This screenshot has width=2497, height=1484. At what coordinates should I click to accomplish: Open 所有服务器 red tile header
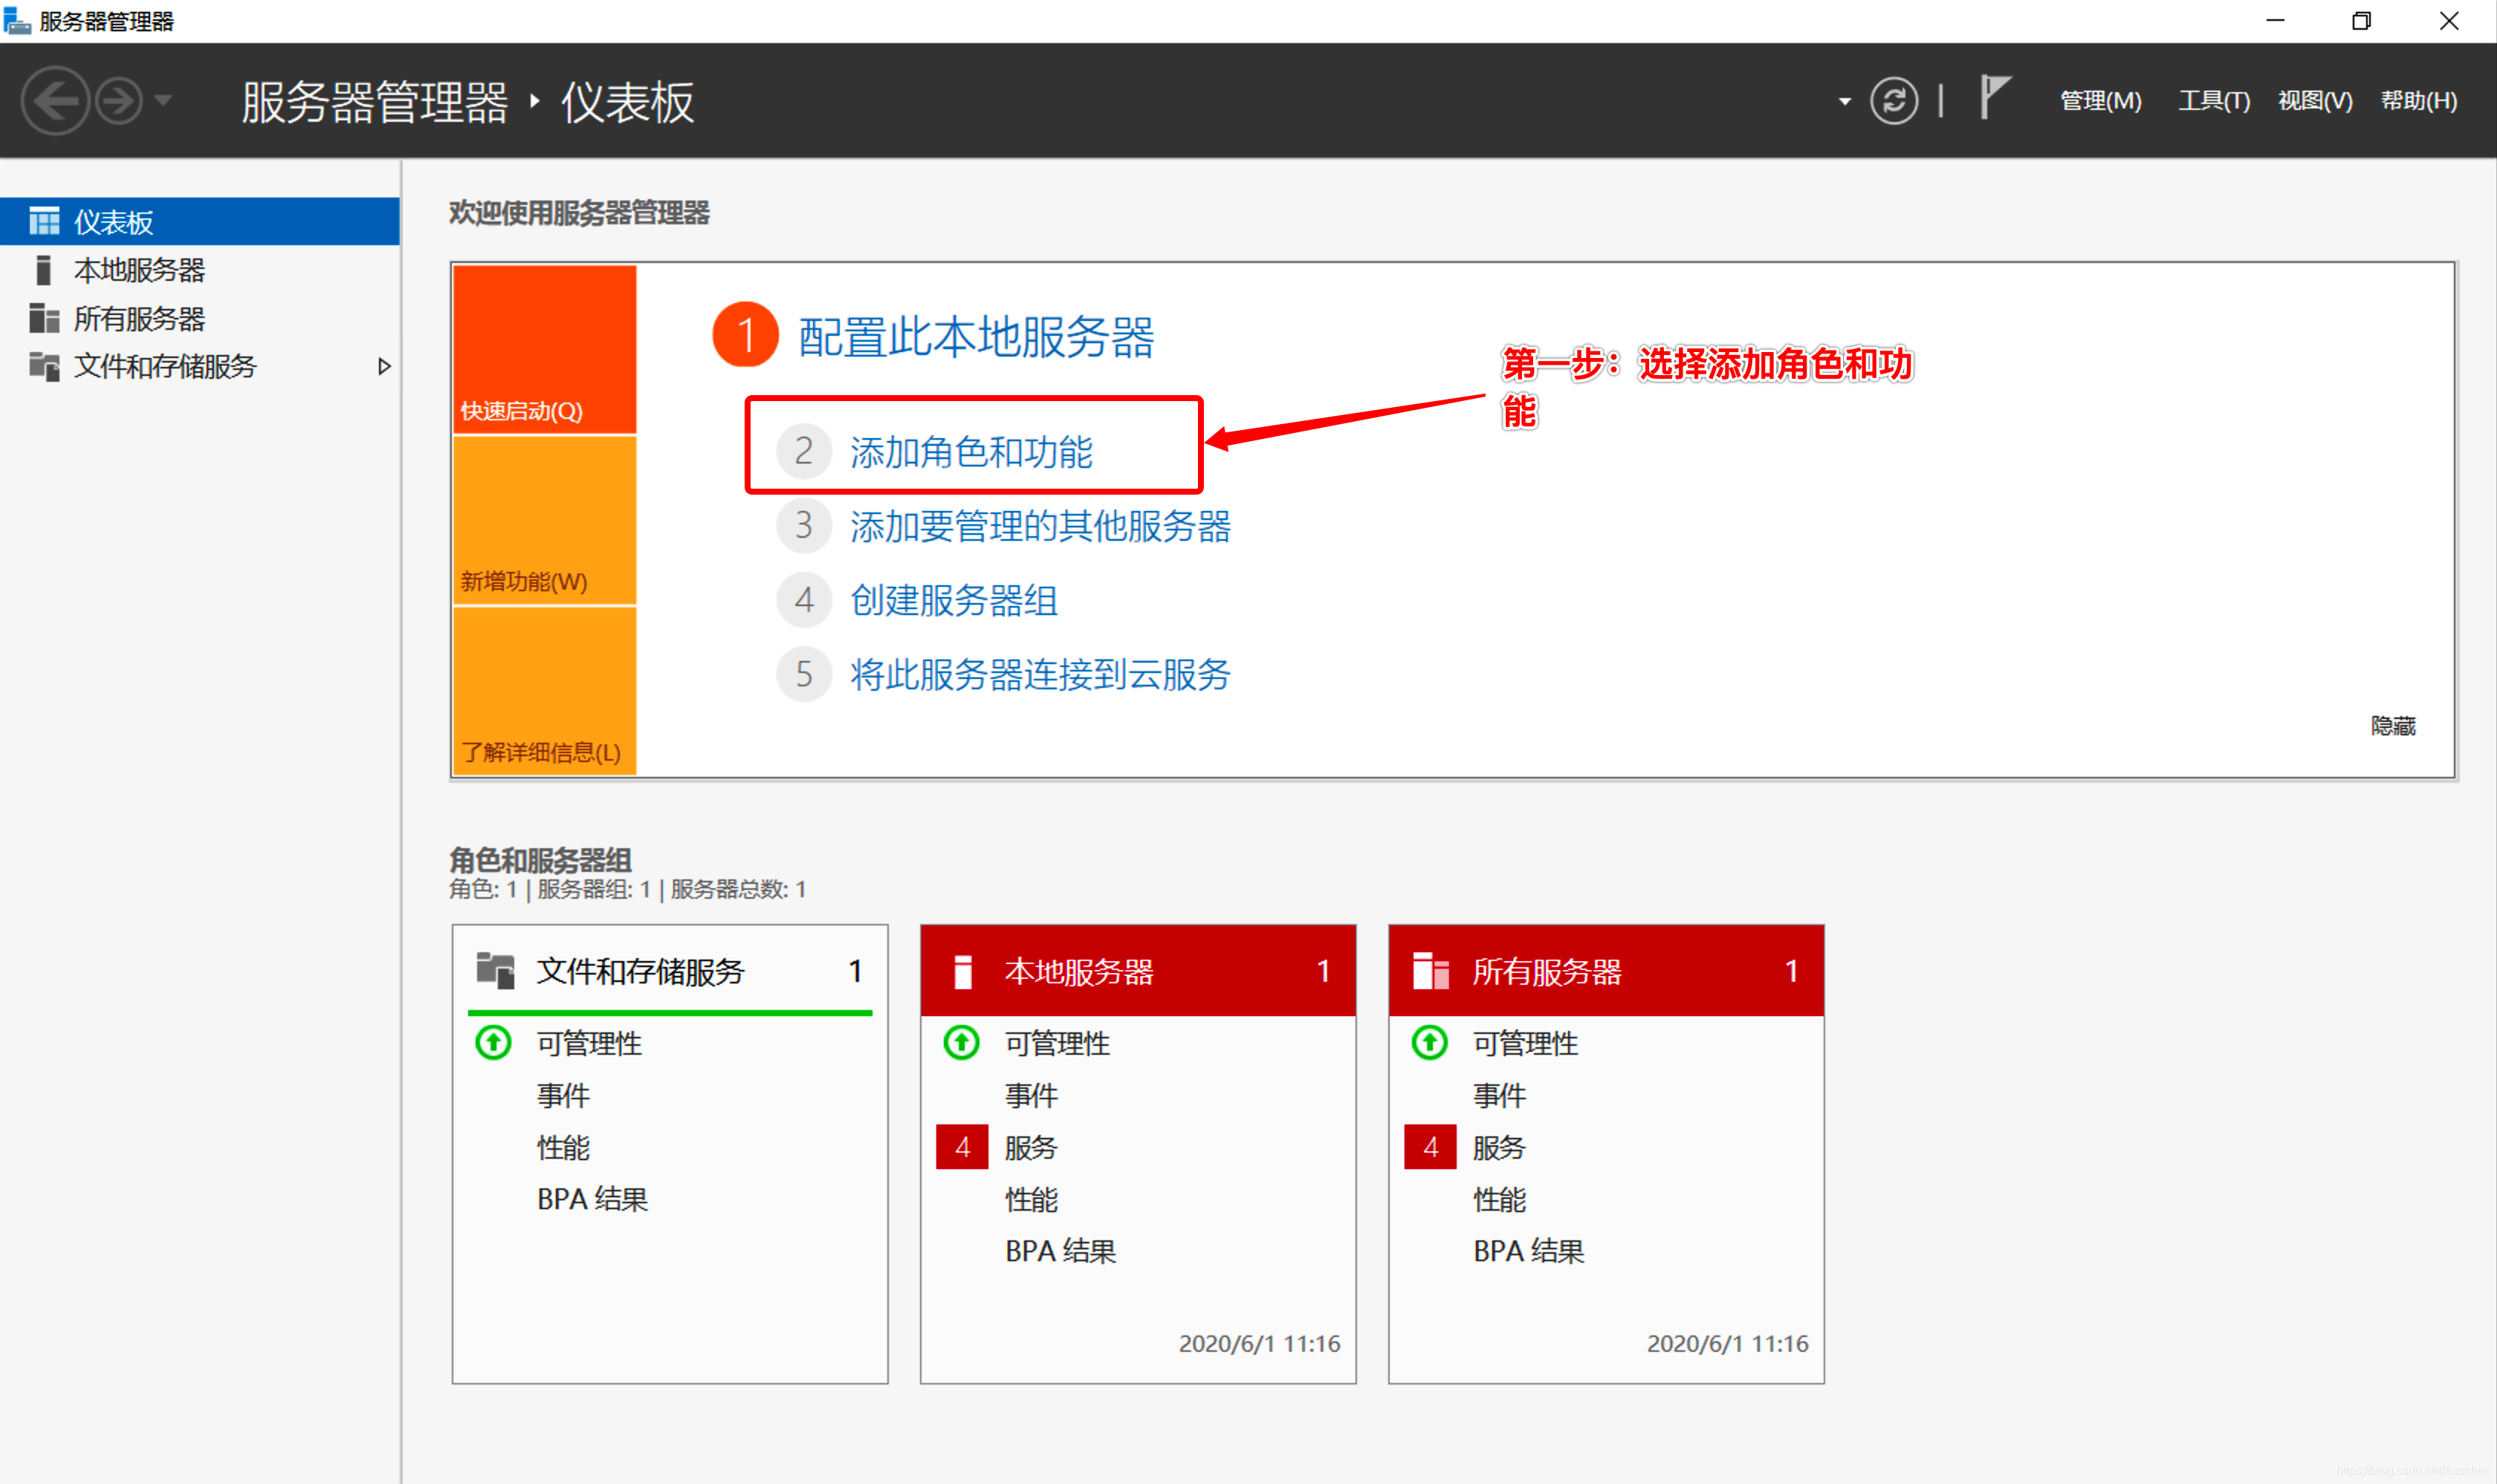pyautogui.click(x=1607, y=970)
